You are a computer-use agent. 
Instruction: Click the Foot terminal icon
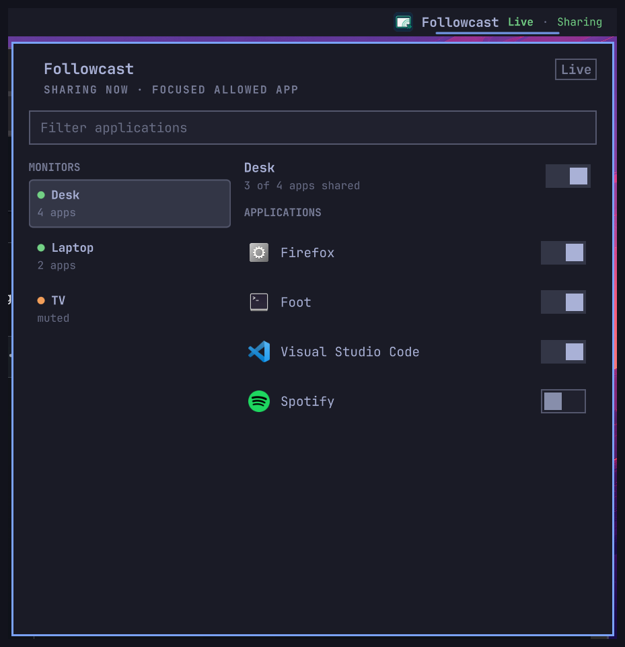coord(259,302)
